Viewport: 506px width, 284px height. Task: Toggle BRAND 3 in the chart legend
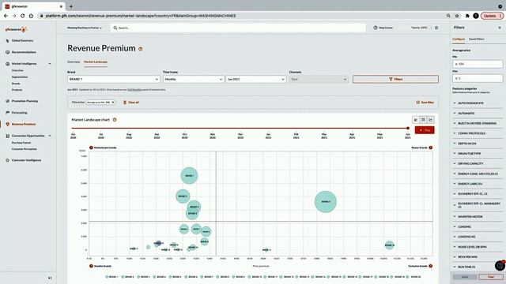pos(143,277)
